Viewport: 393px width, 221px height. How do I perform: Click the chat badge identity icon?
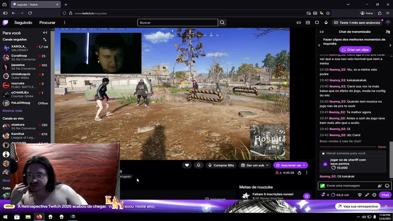pyautogui.click(x=322, y=186)
